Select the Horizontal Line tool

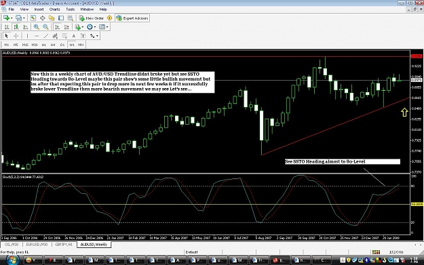tap(37, 36)
